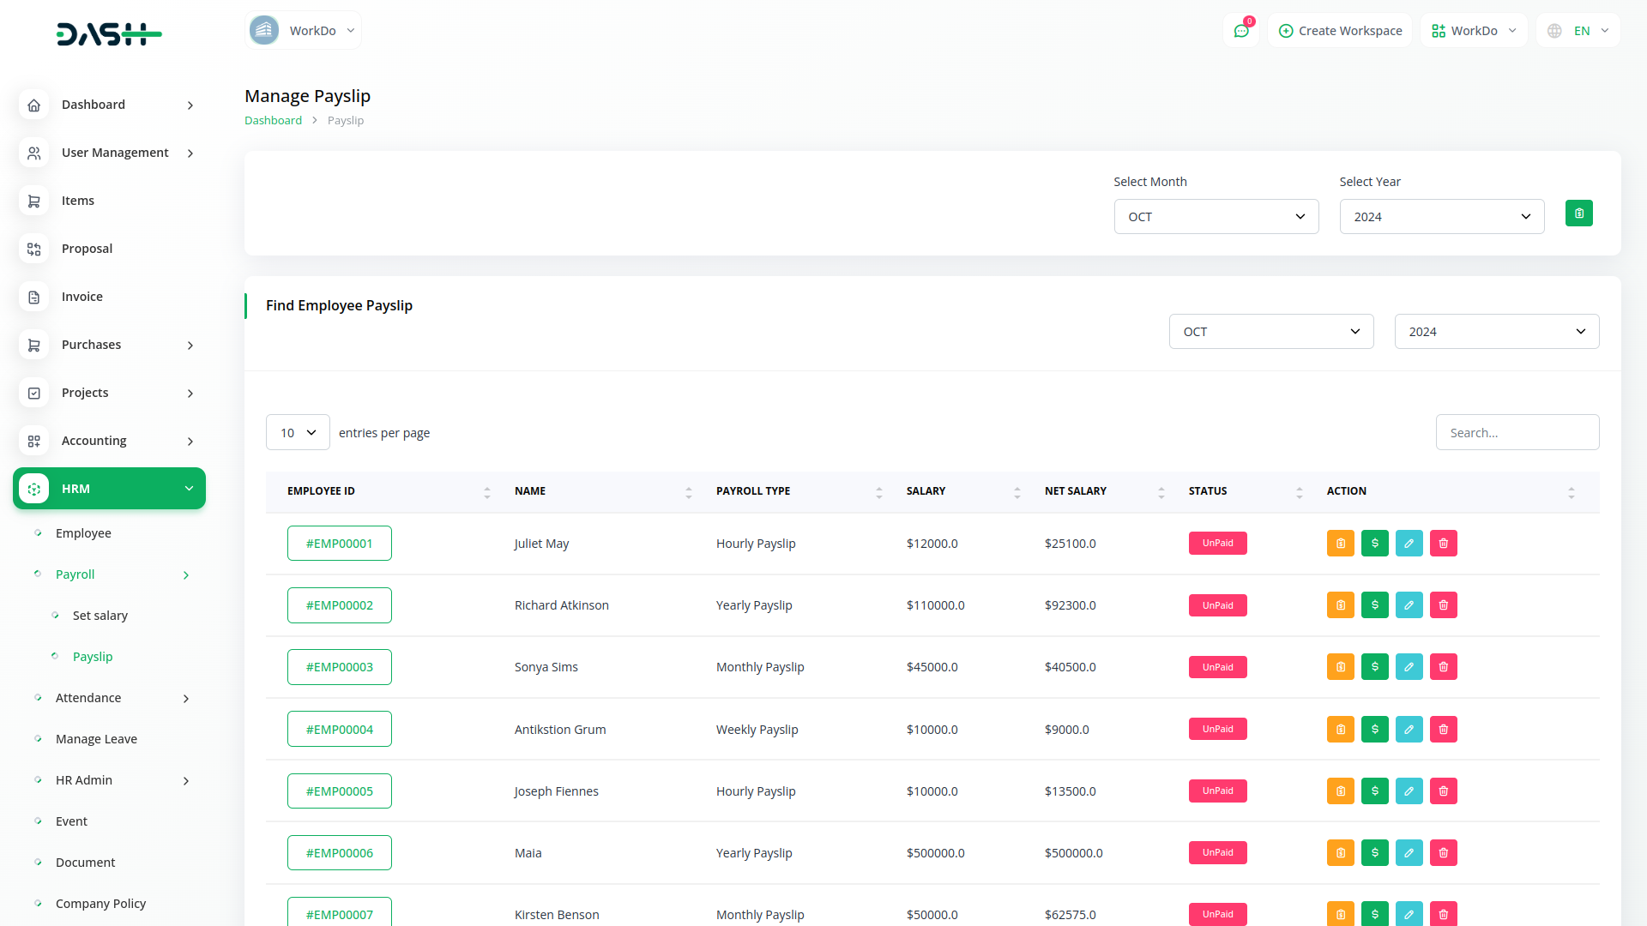
Task: Open chat messages icon in the top bar
Action: pyautogui.click(x=1241, y=30)
